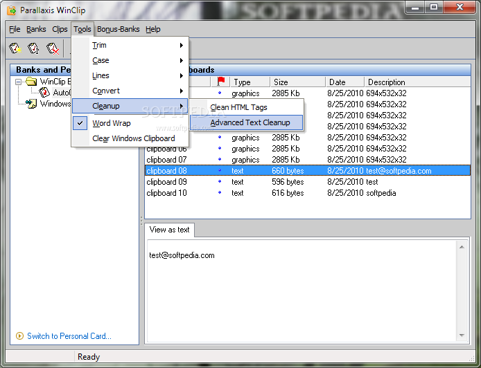Image resolution: width=481 pixels, height=368 pixels.
Task: Click the Windows clipboard icon in tree
Action: 31,104
